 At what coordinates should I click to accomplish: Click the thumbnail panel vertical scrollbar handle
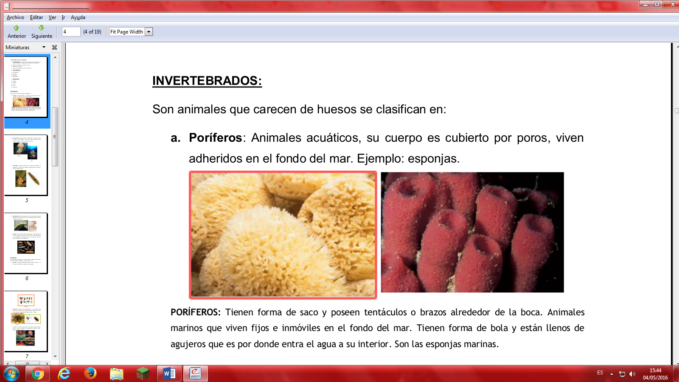55,137
